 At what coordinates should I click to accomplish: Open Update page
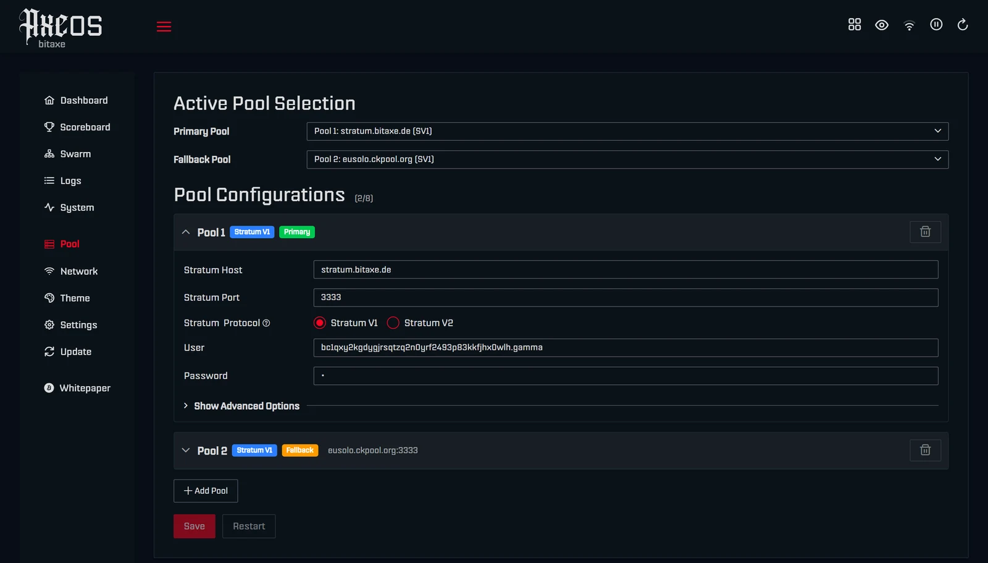[68, 352]
